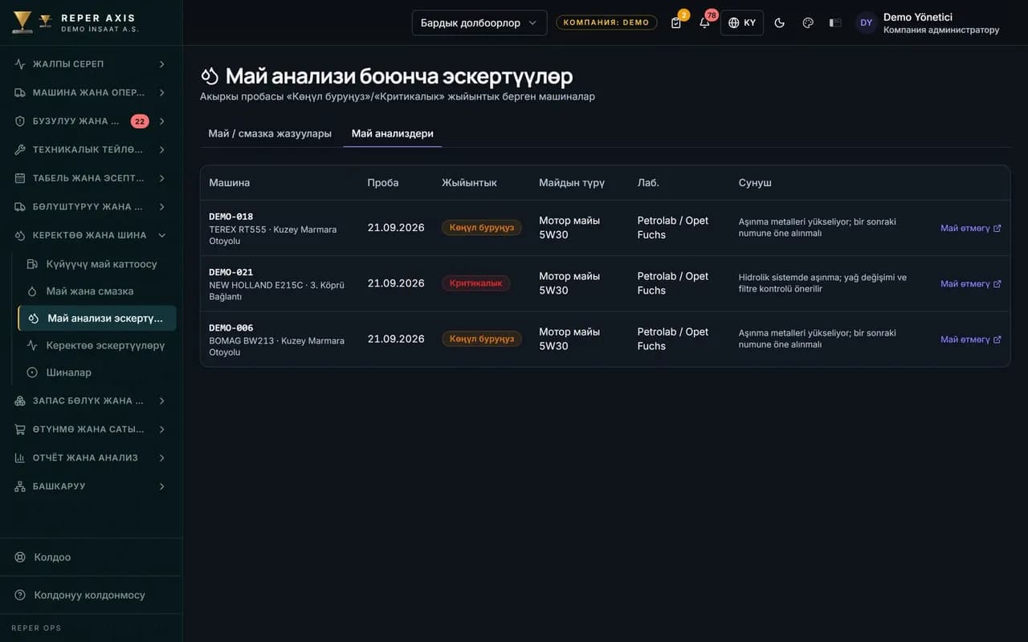Open the Бардык долбоорлор project dropdown

(479, 22)
